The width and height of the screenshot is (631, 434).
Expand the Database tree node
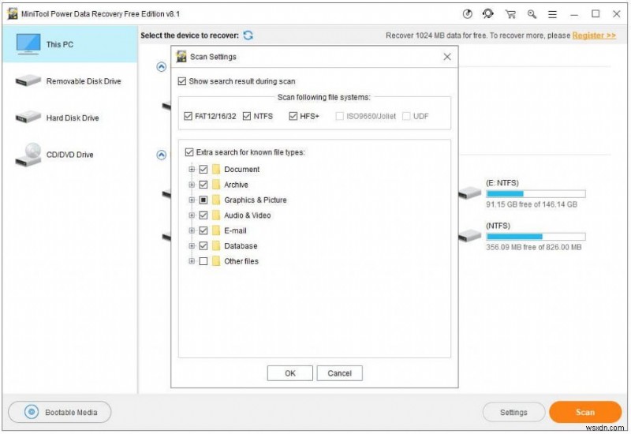click(192, 245)
